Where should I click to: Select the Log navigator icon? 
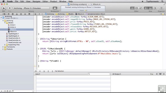pos(29,14)
